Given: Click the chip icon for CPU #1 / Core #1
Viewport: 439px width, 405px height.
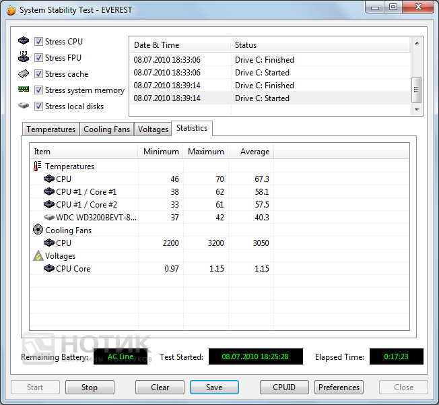Looking at the screenshot, I should [49, 191].
